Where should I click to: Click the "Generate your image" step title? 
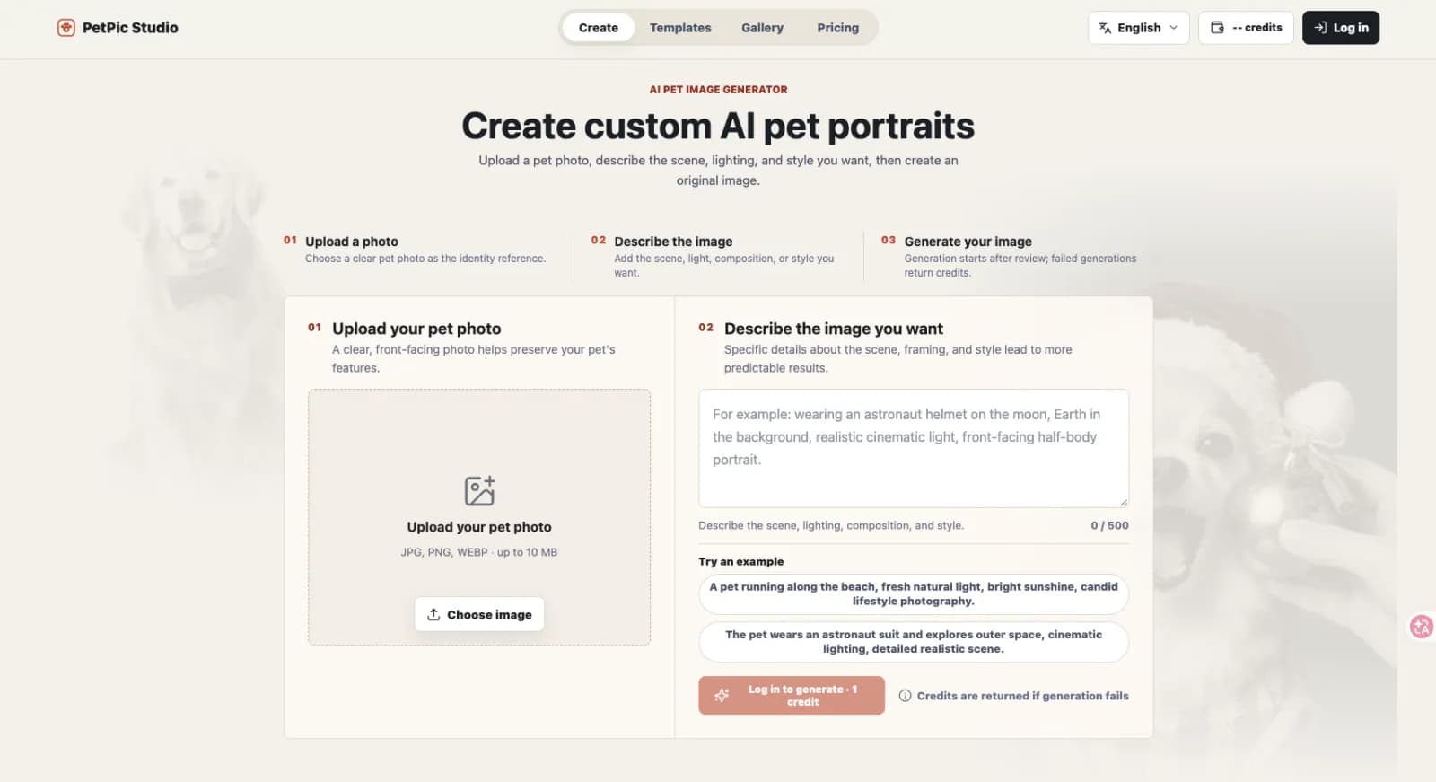968,242
